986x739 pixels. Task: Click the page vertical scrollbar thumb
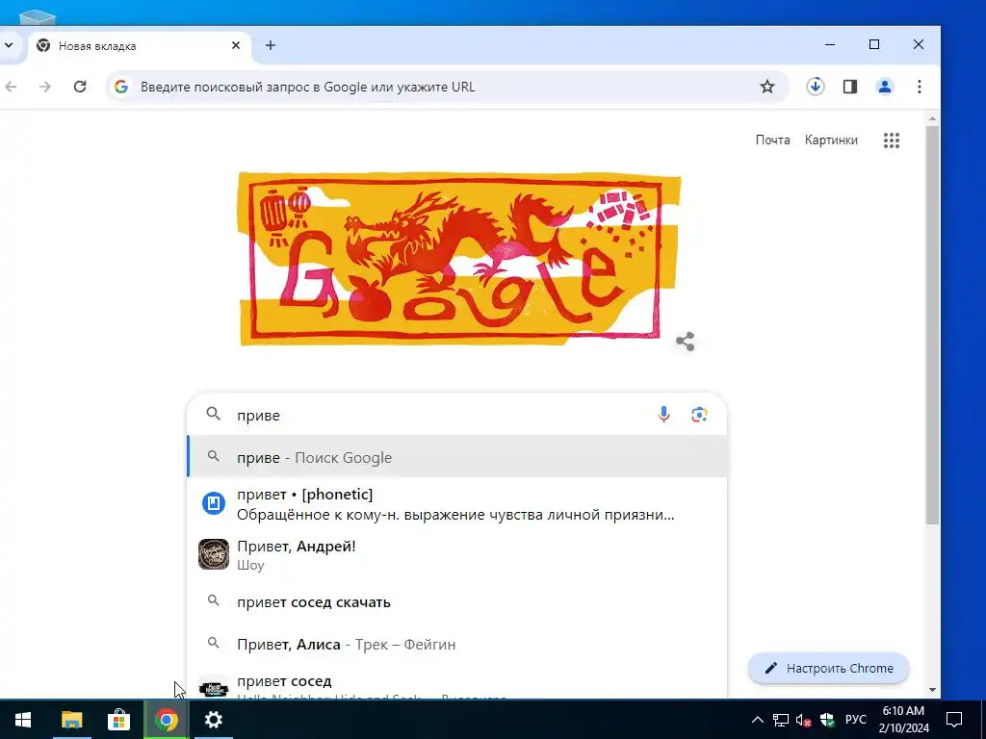click(932, 324)
